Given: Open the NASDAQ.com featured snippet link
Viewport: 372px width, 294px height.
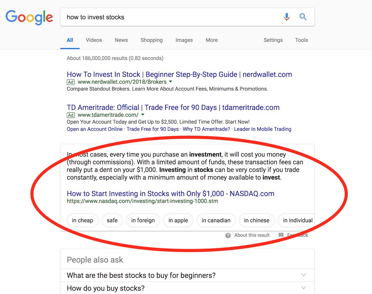Looking at the screenshot, I should click(x=170, y=193).
